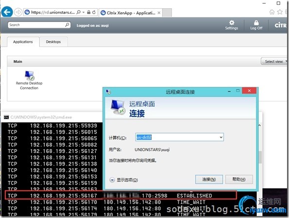Click the Remote Desktop Connection label
The width and height of the screenshot is (289, 218).
coord(29,85)
